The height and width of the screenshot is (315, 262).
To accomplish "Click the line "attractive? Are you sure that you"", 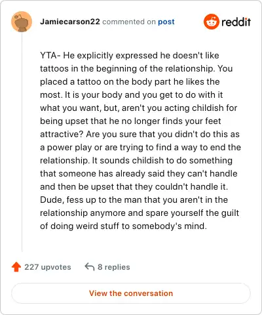I will pos(140,135).
